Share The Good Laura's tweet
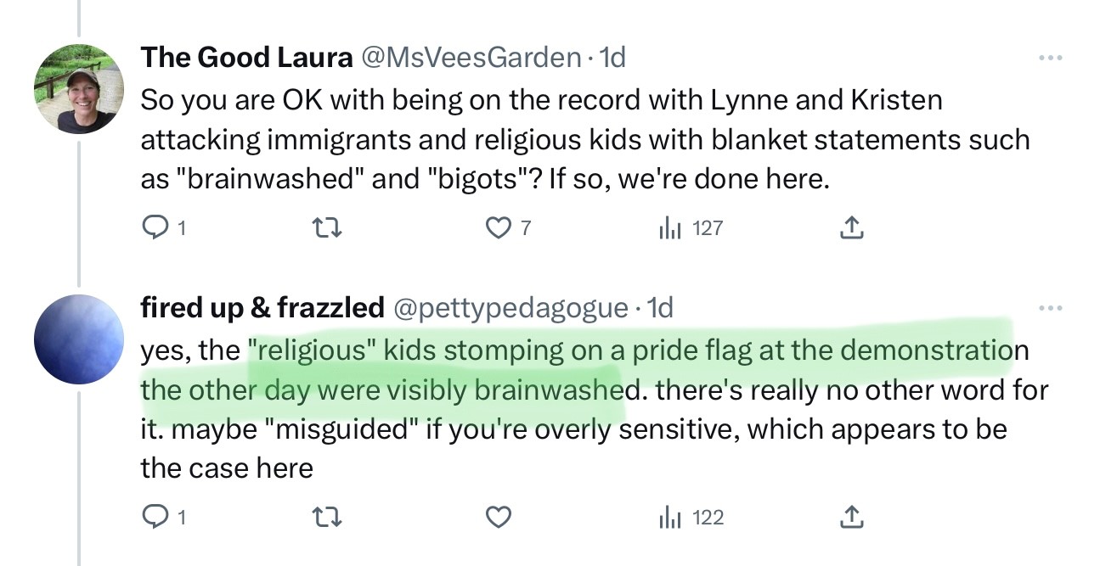Image resolution: width=1100 pixels, height=566 pixels. click(x=851, y=228)
